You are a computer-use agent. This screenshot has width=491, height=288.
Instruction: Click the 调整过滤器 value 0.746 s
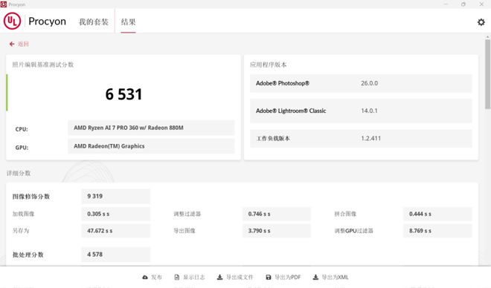coord(260,214)
